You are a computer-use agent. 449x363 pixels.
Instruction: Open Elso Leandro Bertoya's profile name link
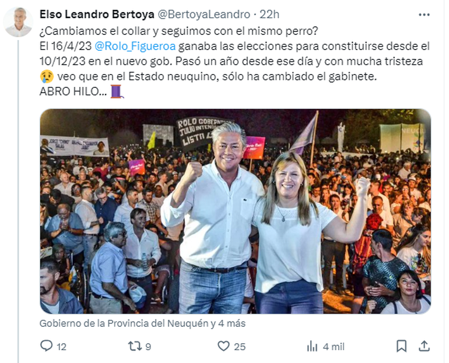pos(96,14)
